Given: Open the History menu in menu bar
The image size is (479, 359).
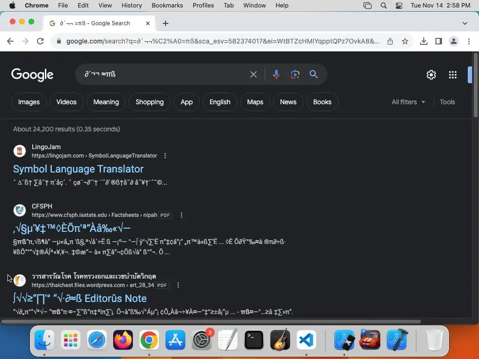Looking at the screenshot, I should click(x=131, y=6).
